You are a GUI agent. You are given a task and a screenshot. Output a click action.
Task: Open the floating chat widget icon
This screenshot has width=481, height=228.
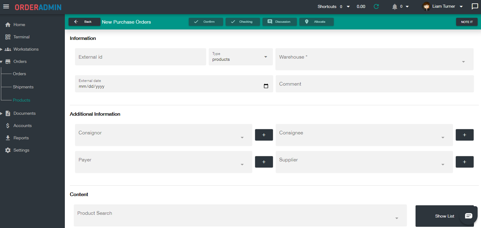(468, 216)
